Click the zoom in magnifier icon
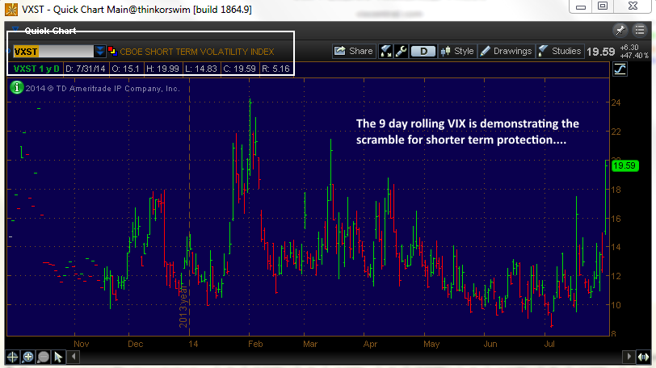Viewport: 656px width, 368px height. 27,356
